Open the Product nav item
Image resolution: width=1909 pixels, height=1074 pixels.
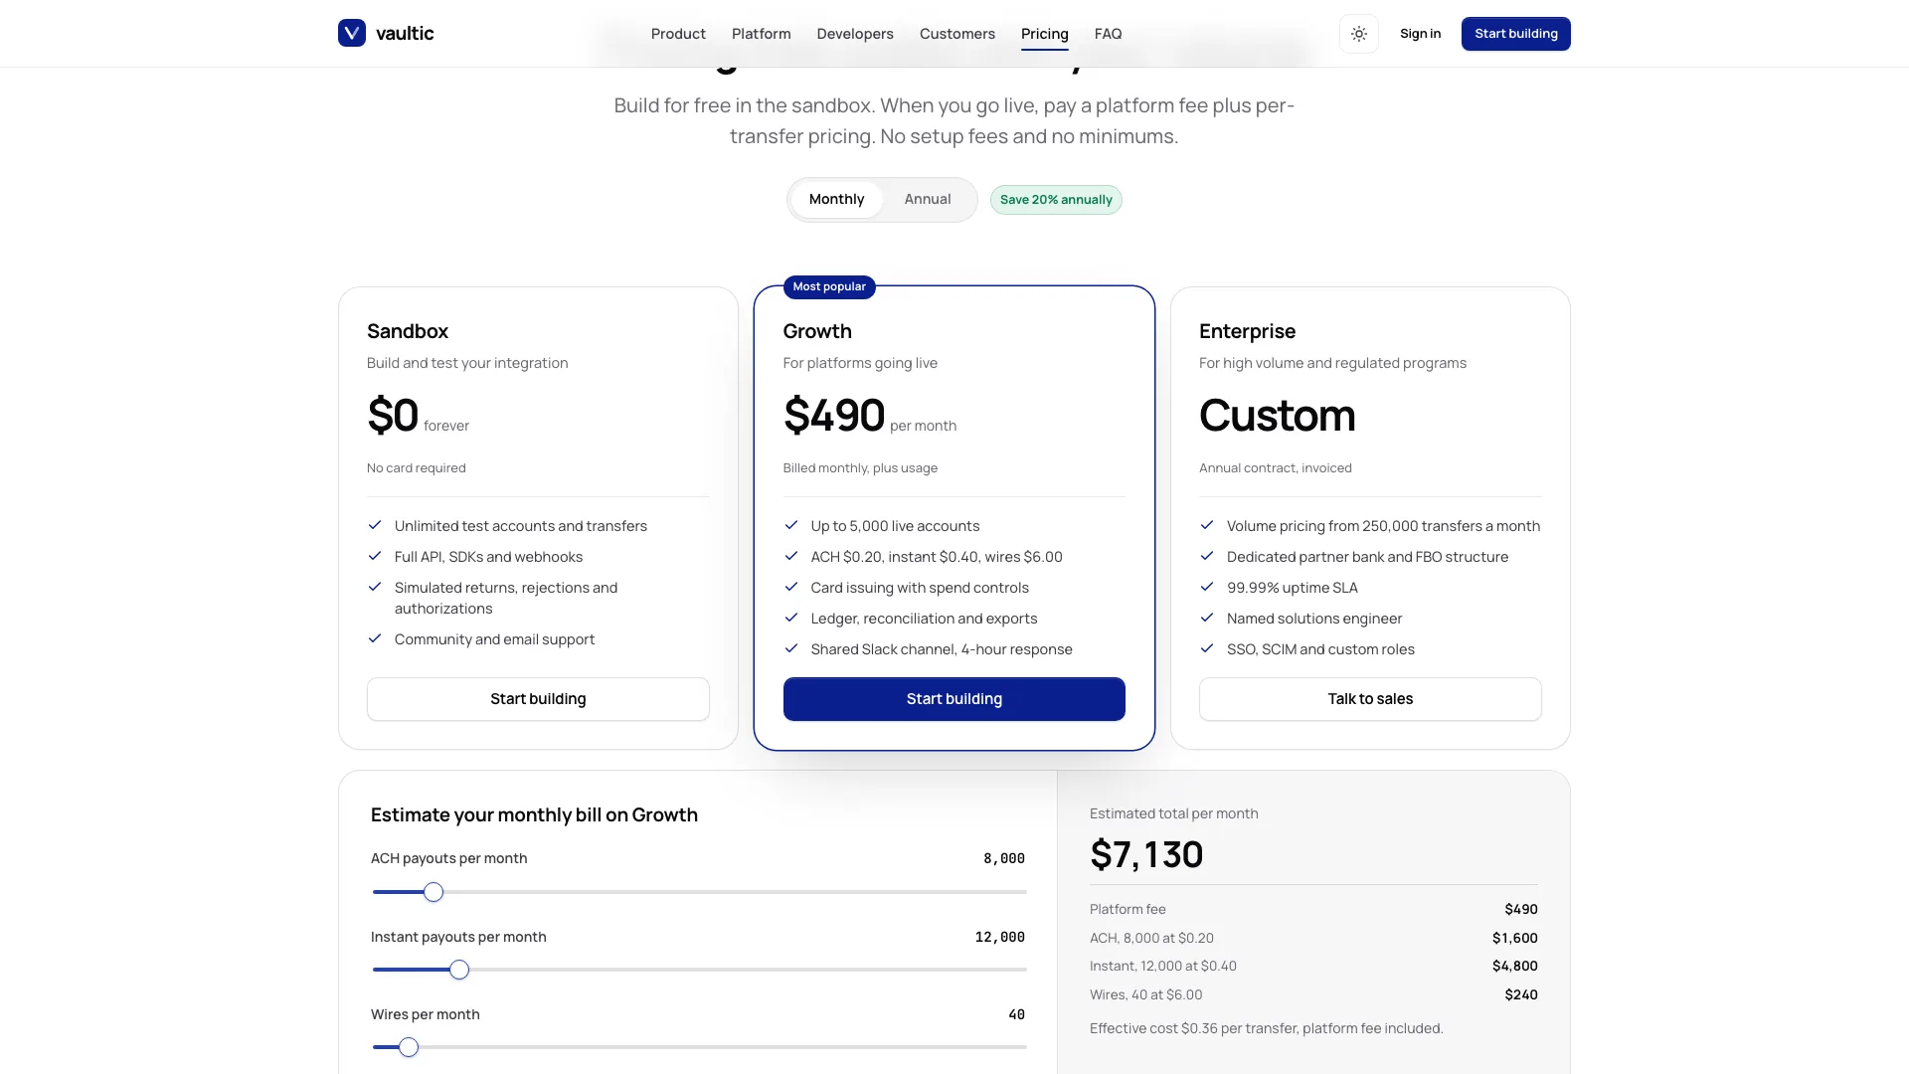pos(678,34)
